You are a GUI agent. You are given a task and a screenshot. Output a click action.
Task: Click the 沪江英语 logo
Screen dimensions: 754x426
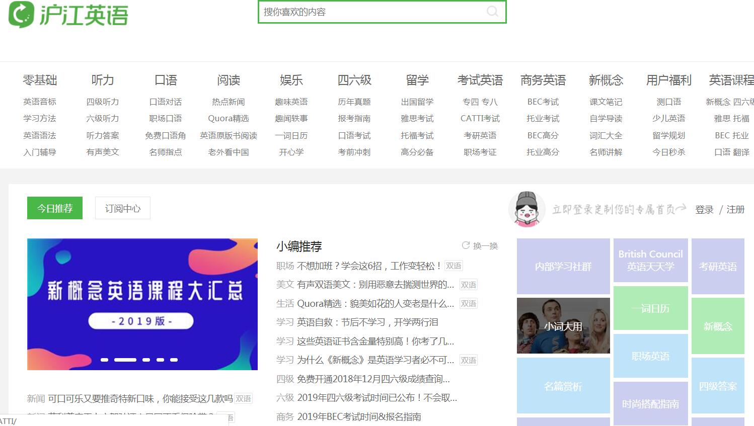coord(68,14)
